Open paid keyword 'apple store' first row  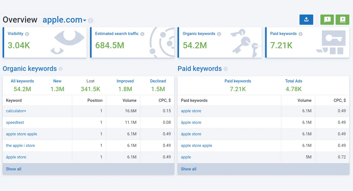[191, 111]
